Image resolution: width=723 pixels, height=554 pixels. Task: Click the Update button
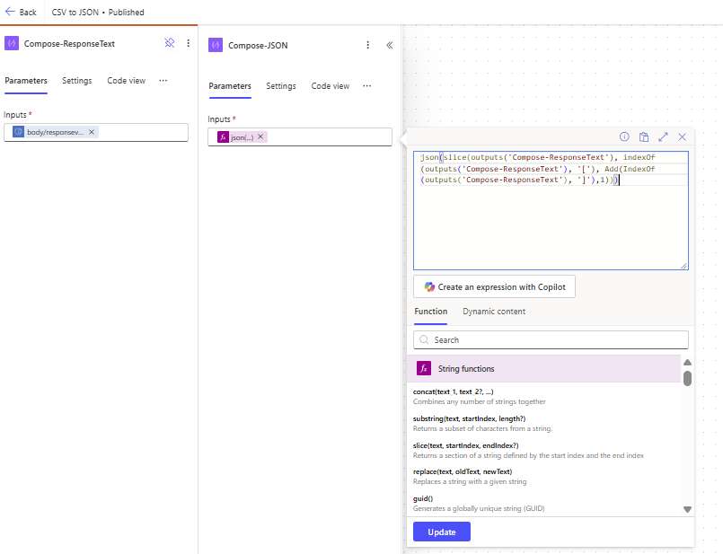click(x=442, y=532)
